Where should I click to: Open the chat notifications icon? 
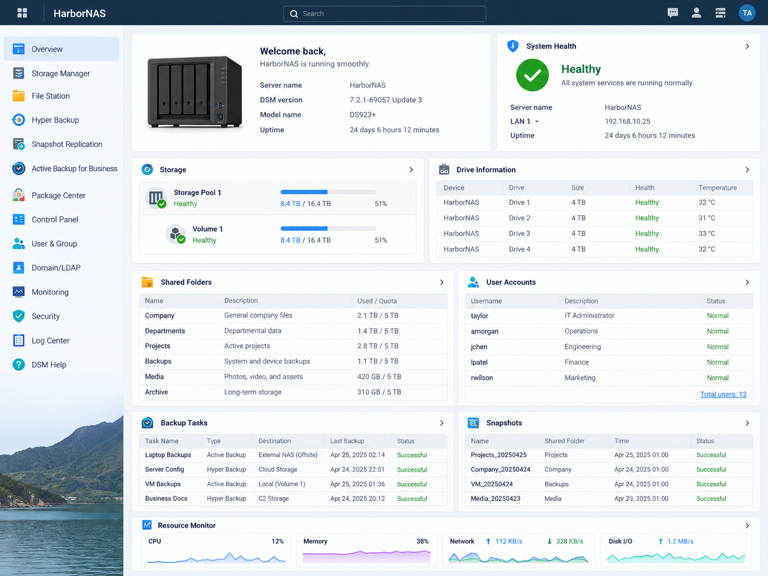(673, 13)
